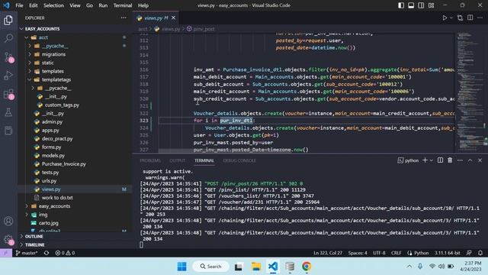Image resolution: width=488 pixels, height=275 pixels.
Task: Open models.py in explorer
Action: click(75, 155)
